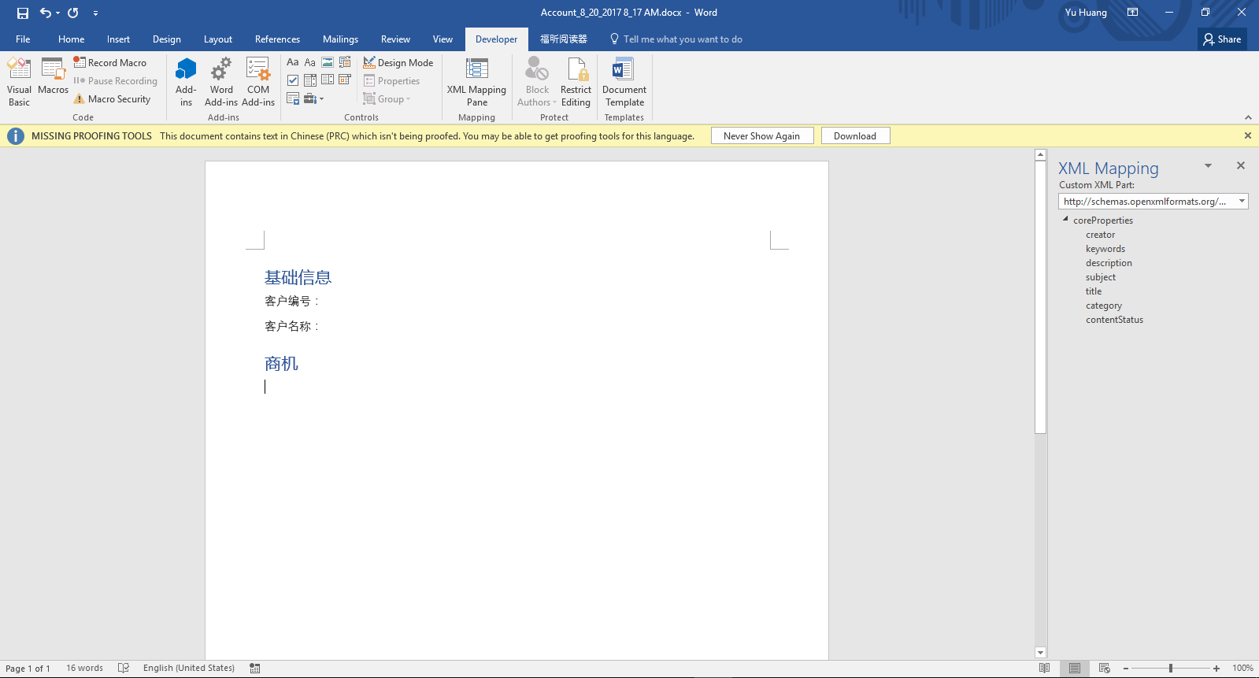Open the undo history dropdown
This screenshot has width=1259, height=678.
coord(58,13)
